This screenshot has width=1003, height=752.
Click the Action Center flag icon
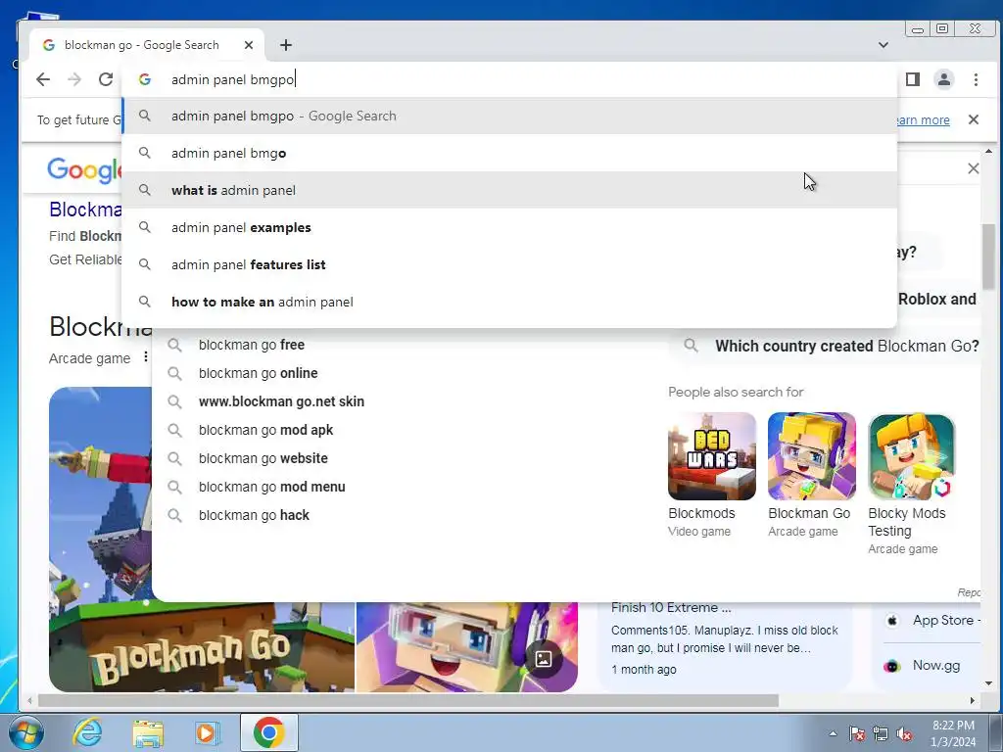click(x=857, y=733)
